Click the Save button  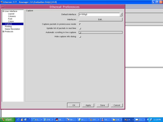coord(102,105)
